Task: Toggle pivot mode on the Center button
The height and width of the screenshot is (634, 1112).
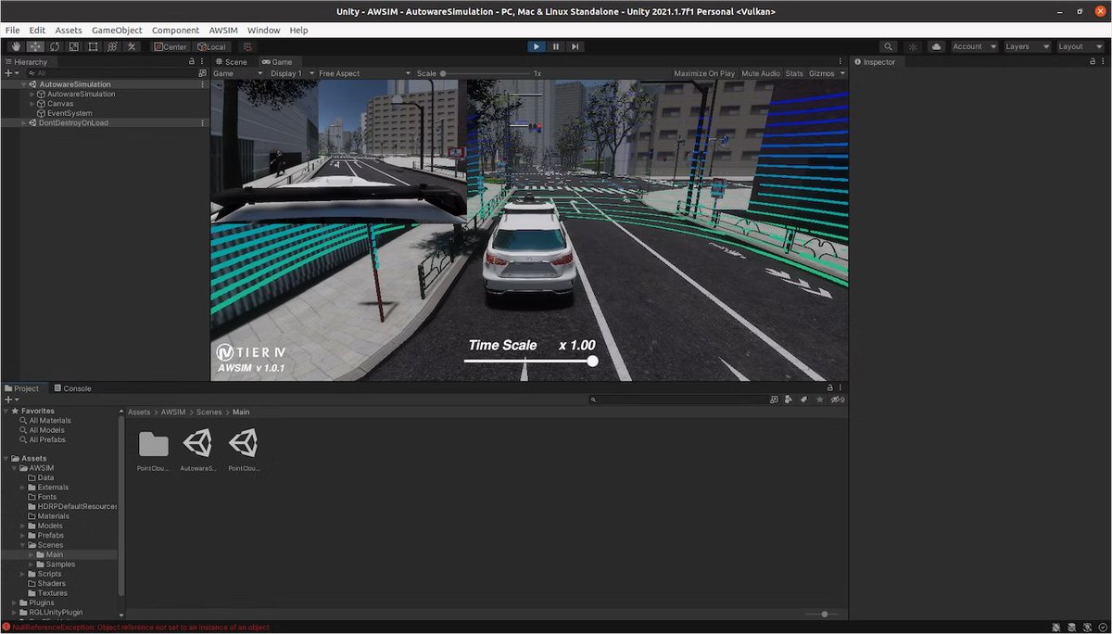Action: [x=171, y=46]
